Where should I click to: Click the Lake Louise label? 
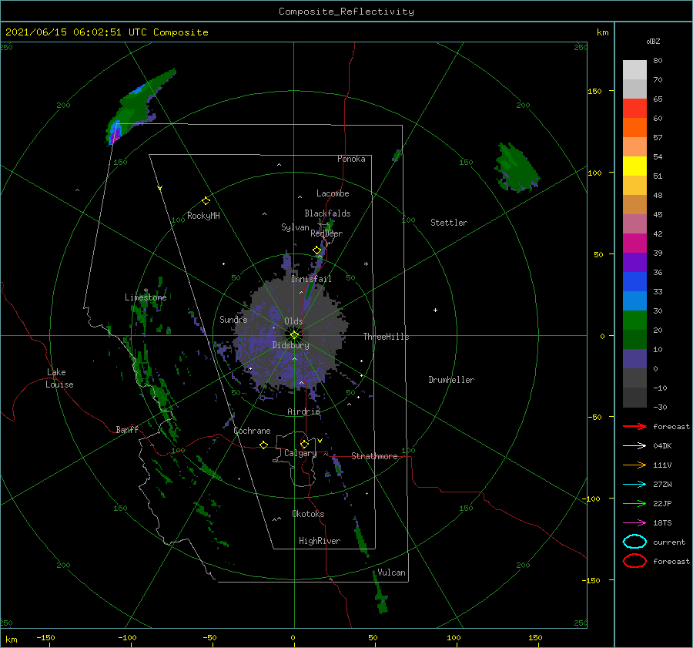click(x=59, y=378)
